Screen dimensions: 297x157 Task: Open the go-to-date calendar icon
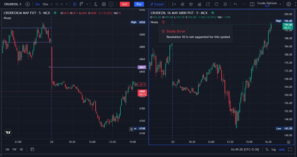pos(32,149)
